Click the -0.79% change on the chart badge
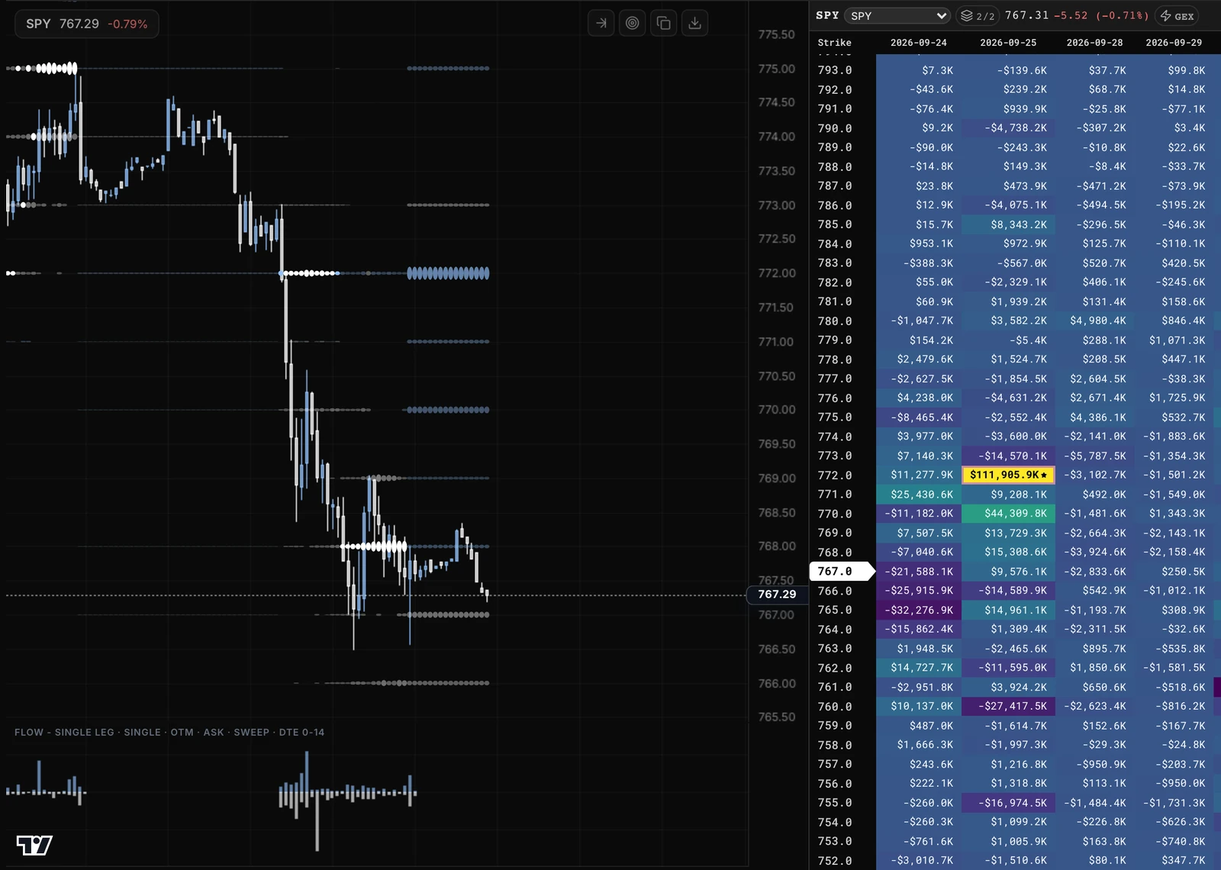This screenshot has height=870, width=1221. click(127, 24)
